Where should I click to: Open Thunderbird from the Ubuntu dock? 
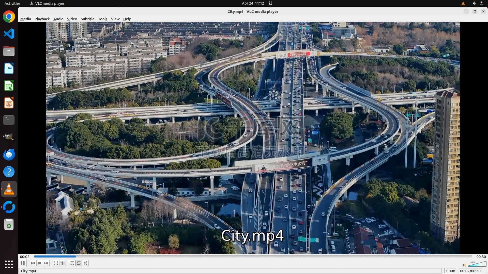[x=9, y=155]
